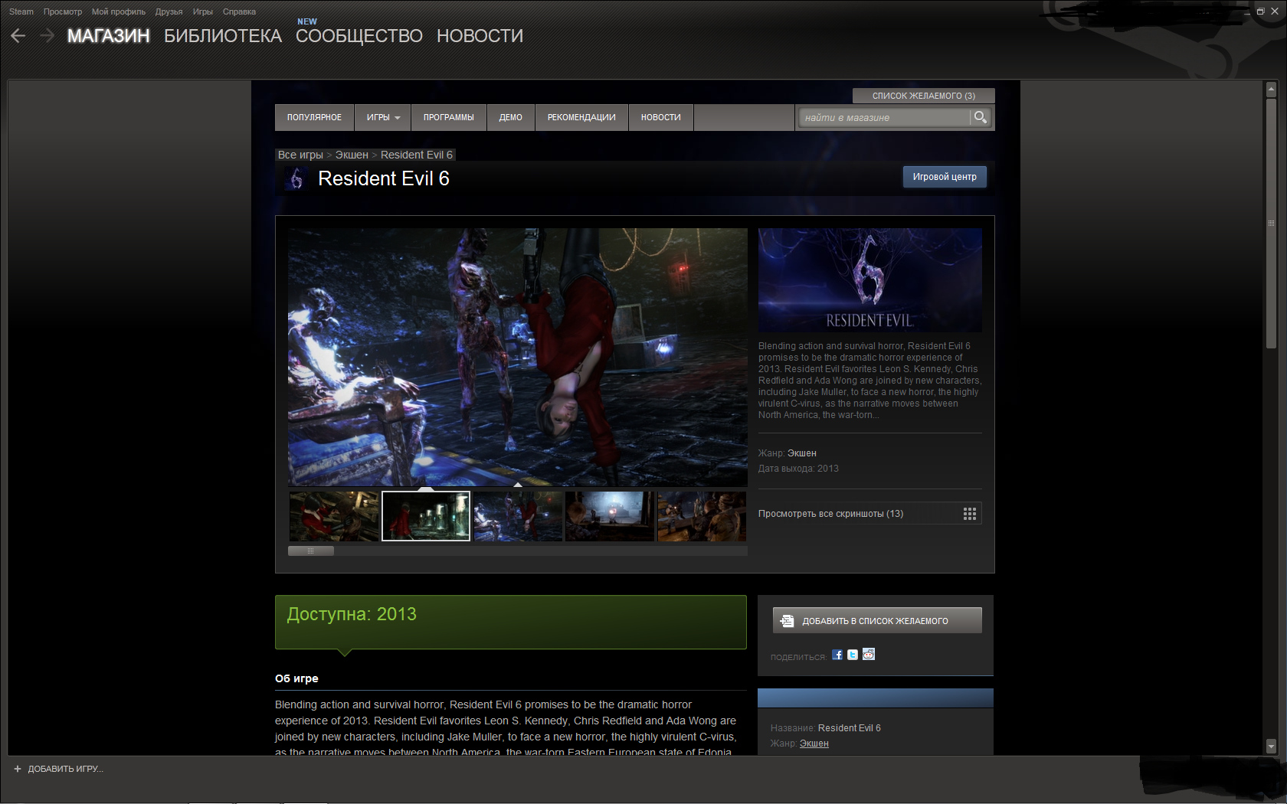Select the first screenshot thumbnail
The height and width of the screenshot is (804, 1287).
pyautogui.click(x=334, y=516)
